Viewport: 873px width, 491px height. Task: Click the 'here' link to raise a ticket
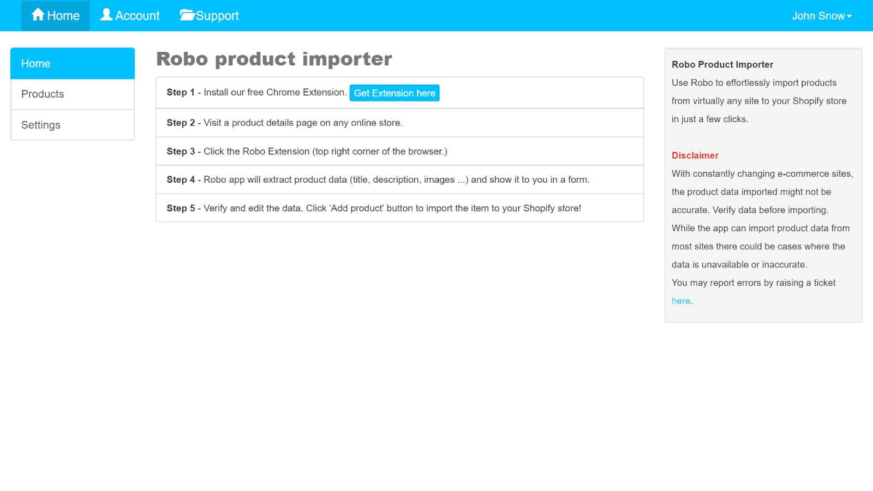click(x=680, y=301)
